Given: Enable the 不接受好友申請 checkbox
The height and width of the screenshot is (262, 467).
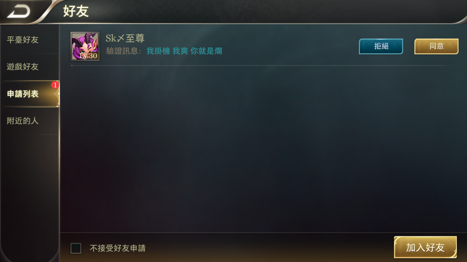Looking at the screenshot, I should pos(76,248).
